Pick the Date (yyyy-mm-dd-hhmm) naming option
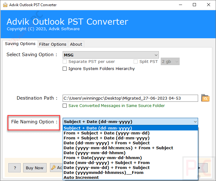The width and height of the screenshot is (216, 181). click(130, 153)
